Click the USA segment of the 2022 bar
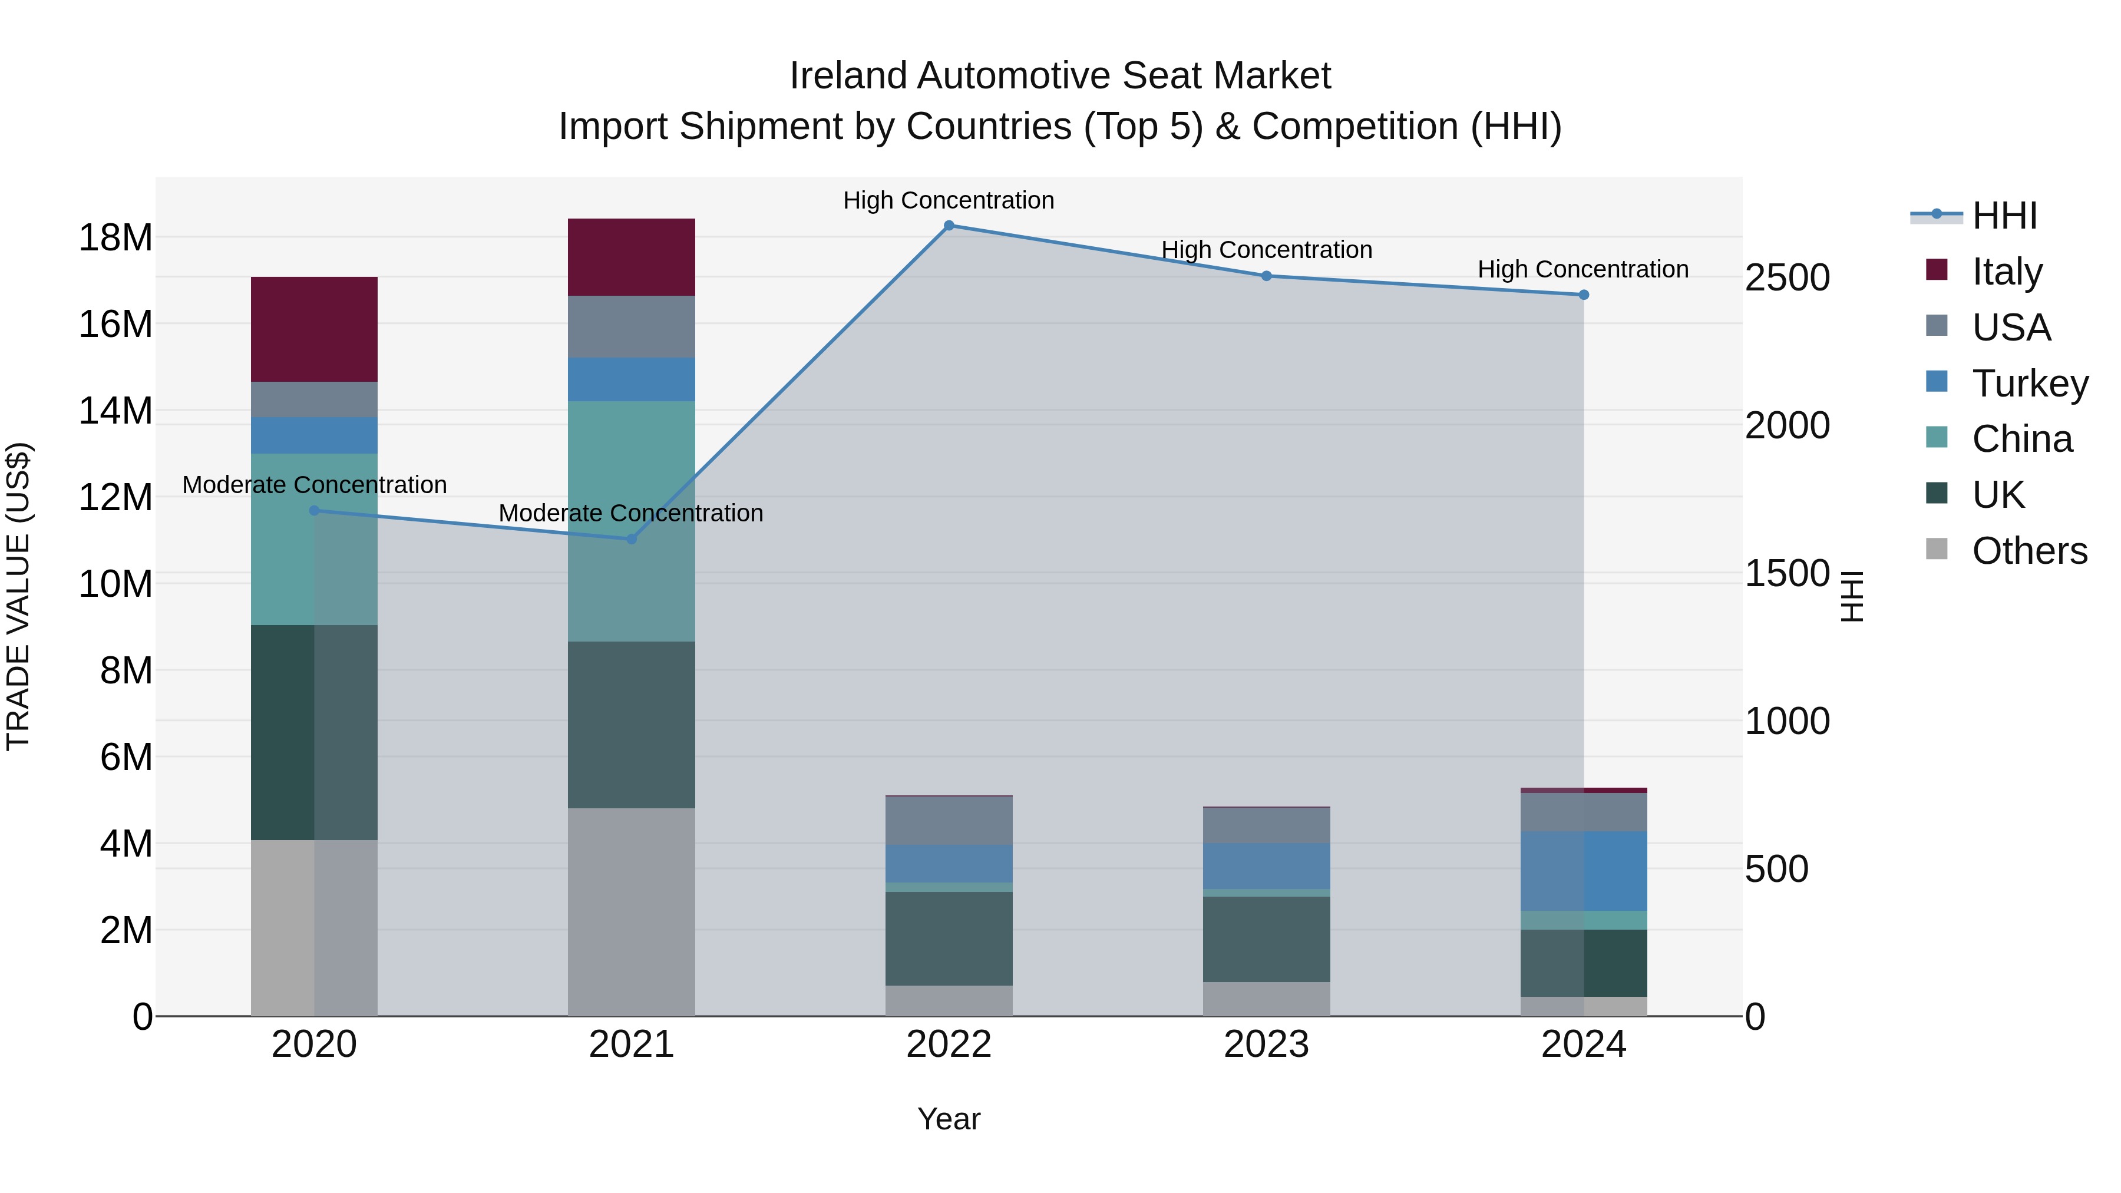This screenshot has height=1193, width=2121. [949, 822]
